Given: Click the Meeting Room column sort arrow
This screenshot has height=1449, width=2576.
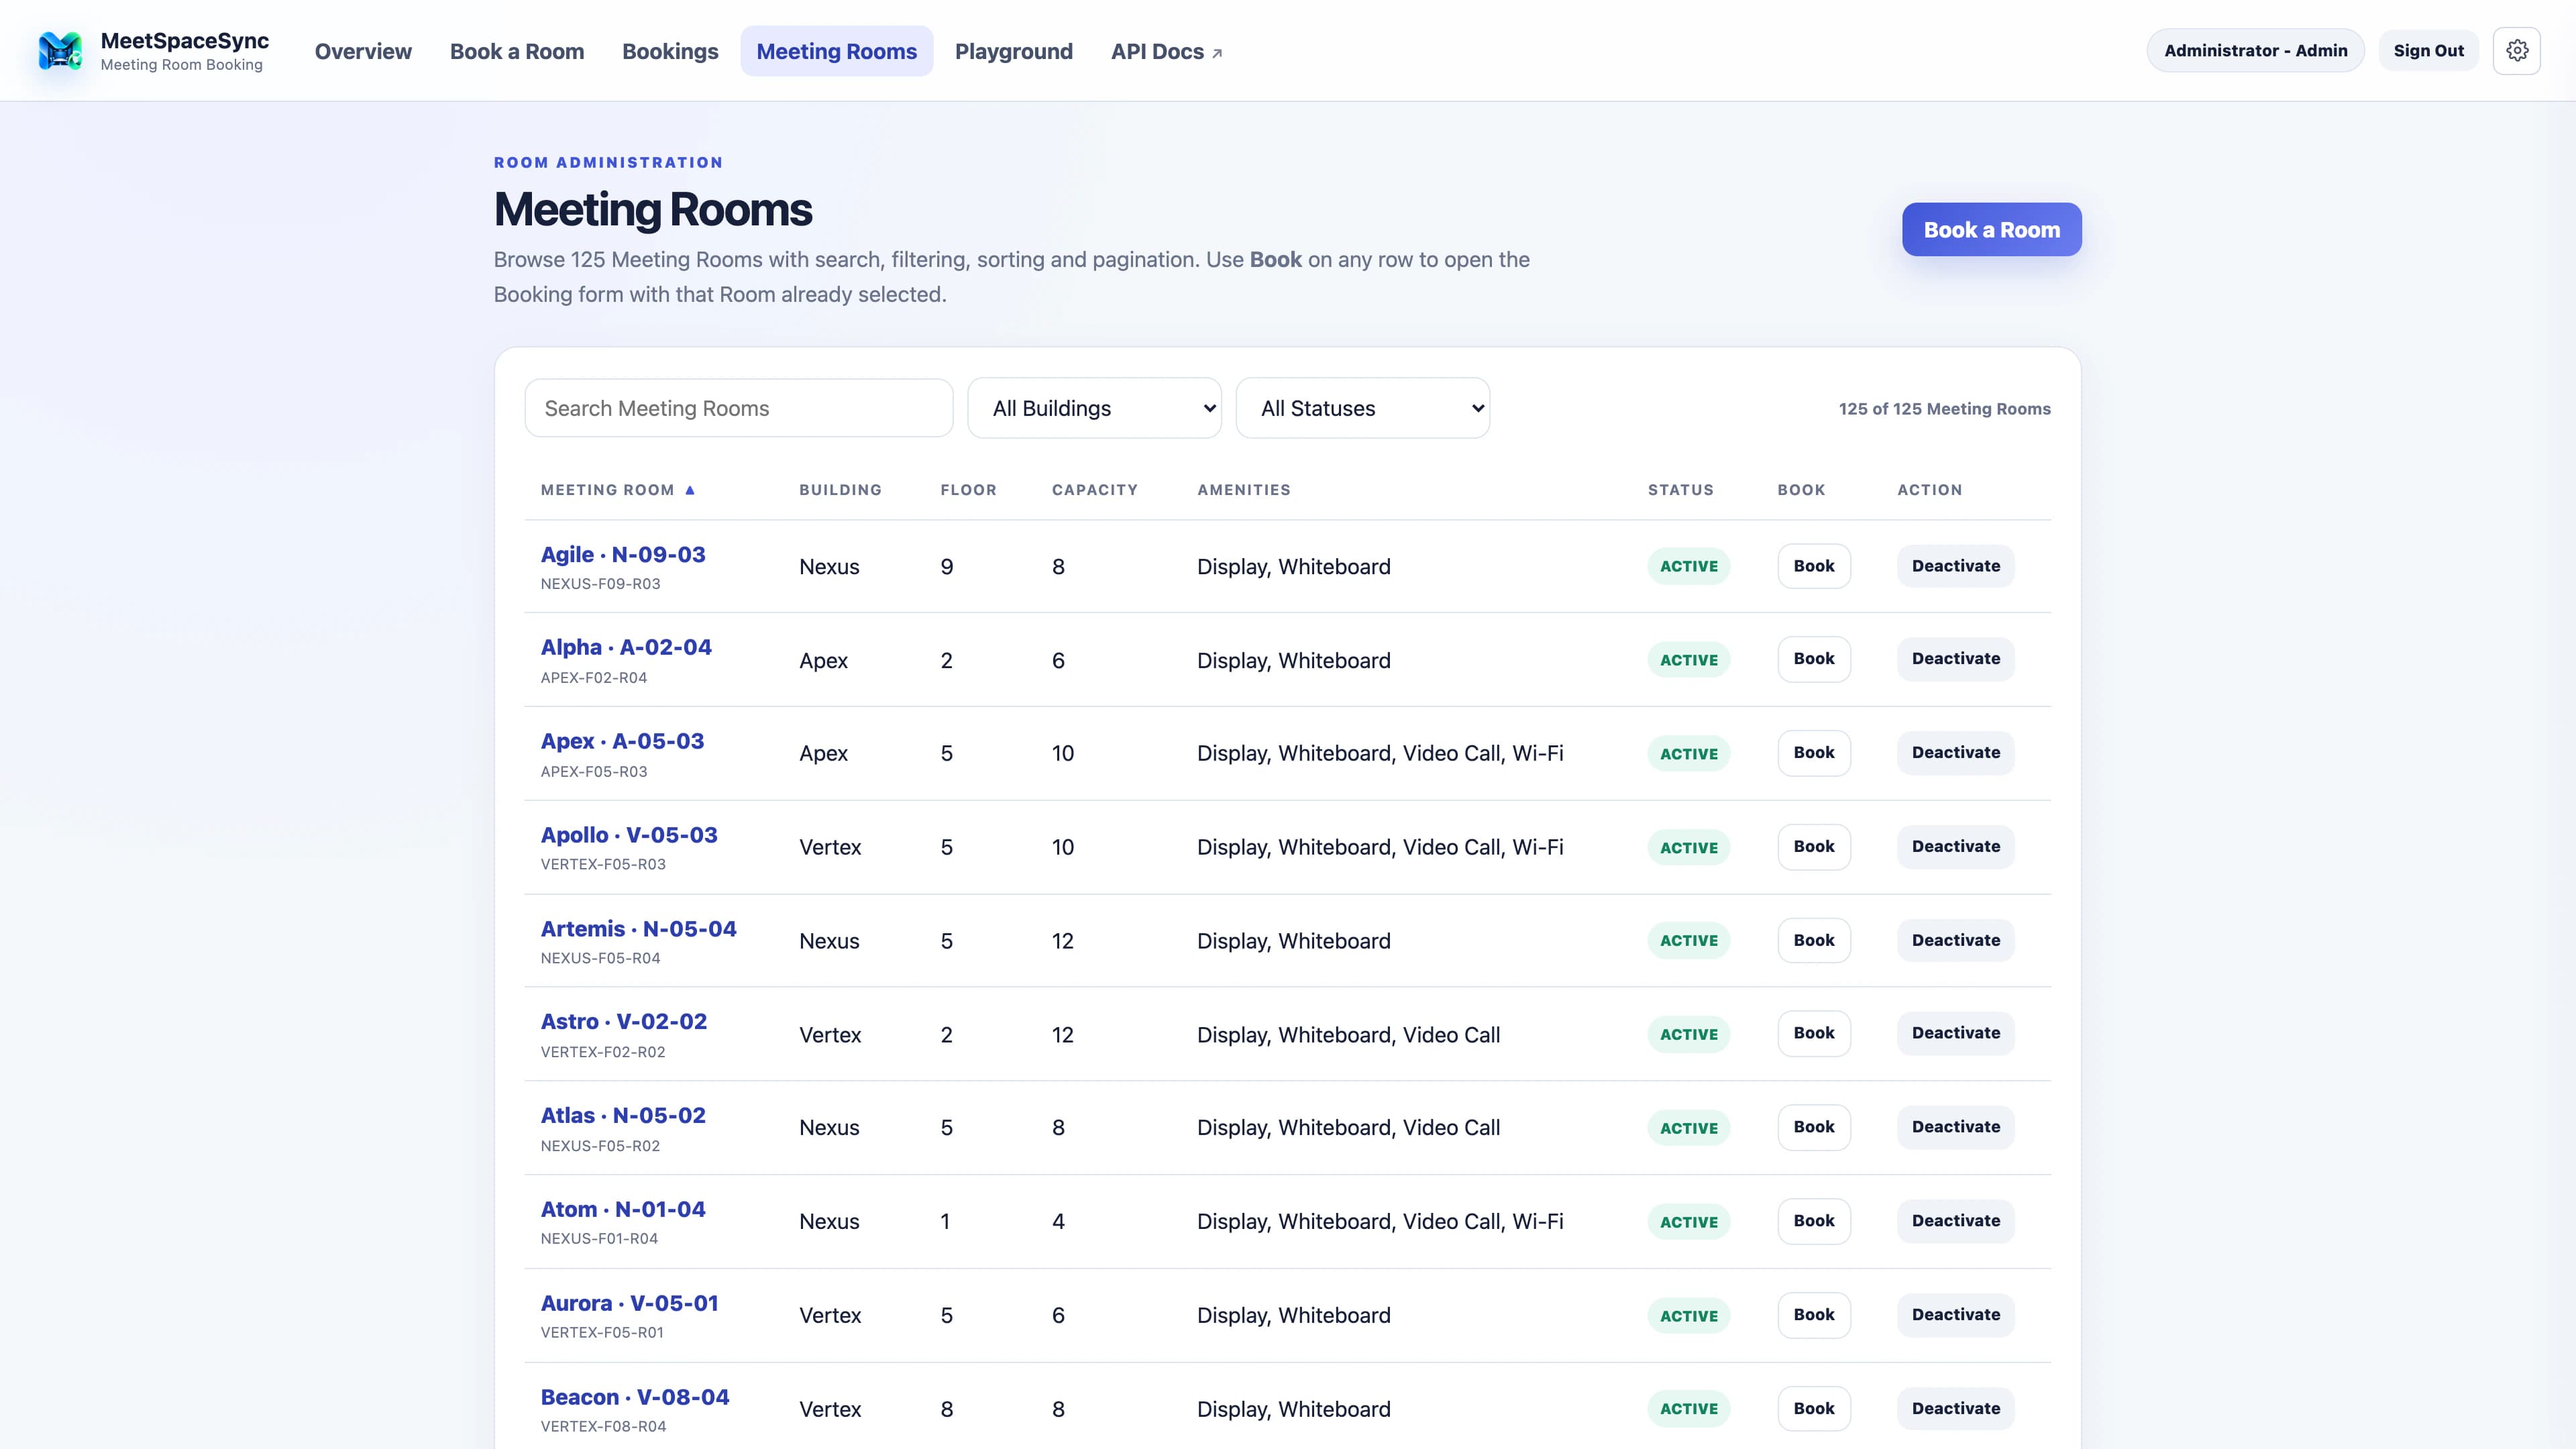Looking at the screenshot, I should pos(690,490).
